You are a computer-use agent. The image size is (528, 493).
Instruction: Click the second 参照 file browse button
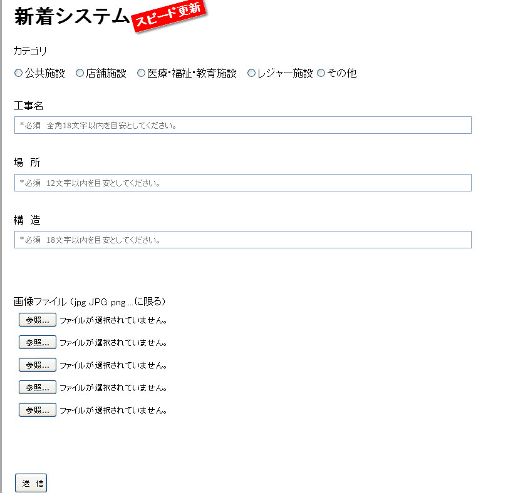[x=36, y=342]
